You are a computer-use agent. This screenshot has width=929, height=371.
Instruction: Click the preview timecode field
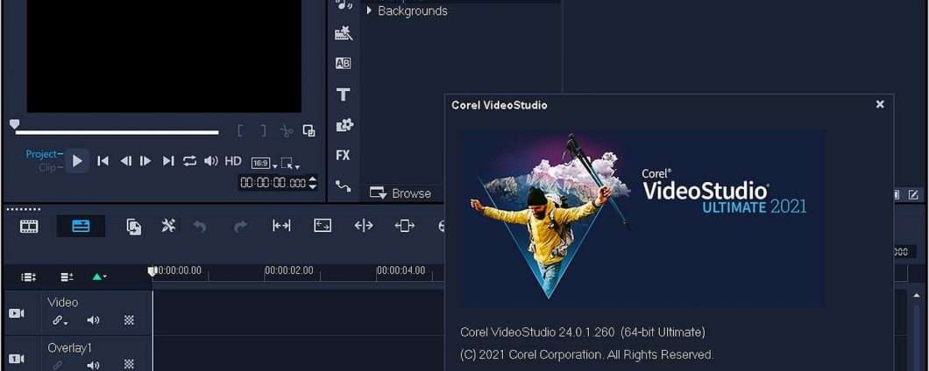[x=273, y=183]
